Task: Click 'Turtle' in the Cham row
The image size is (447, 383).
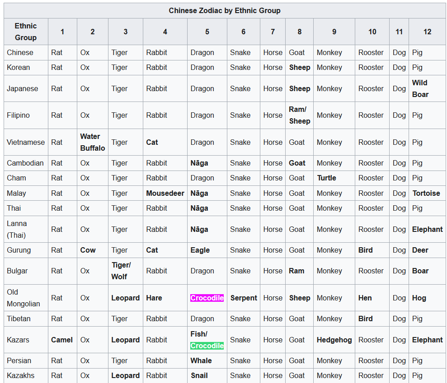Action: (326, 178)
